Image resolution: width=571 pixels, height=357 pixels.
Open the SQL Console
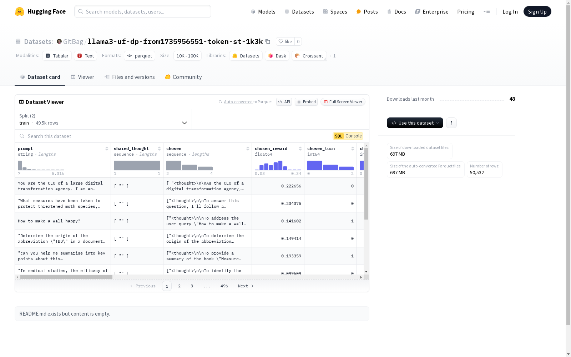[x=348, y=136]
